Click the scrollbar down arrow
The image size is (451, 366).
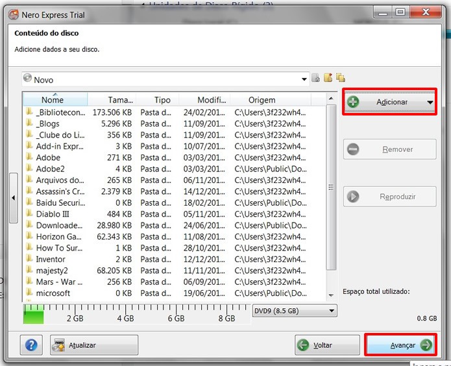[331, 295]
